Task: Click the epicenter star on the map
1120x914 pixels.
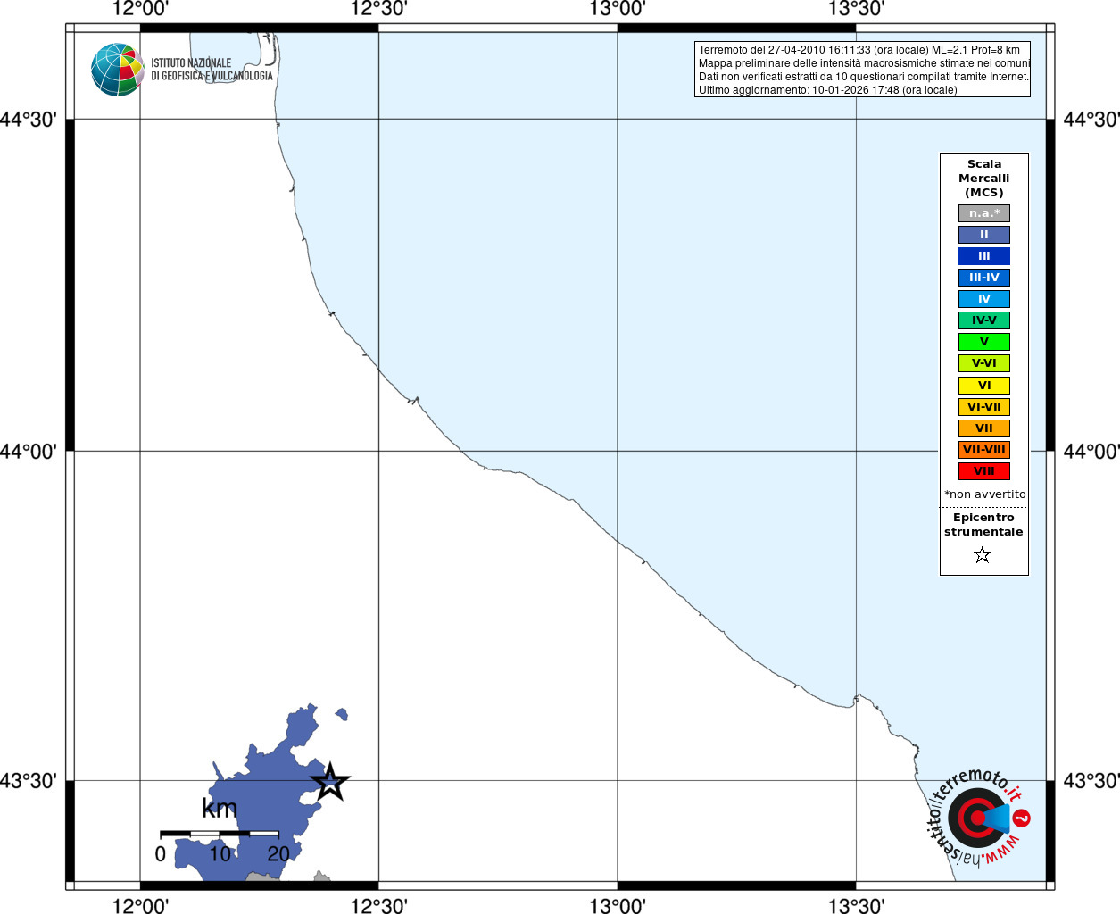Action: (x=330, y=783)
